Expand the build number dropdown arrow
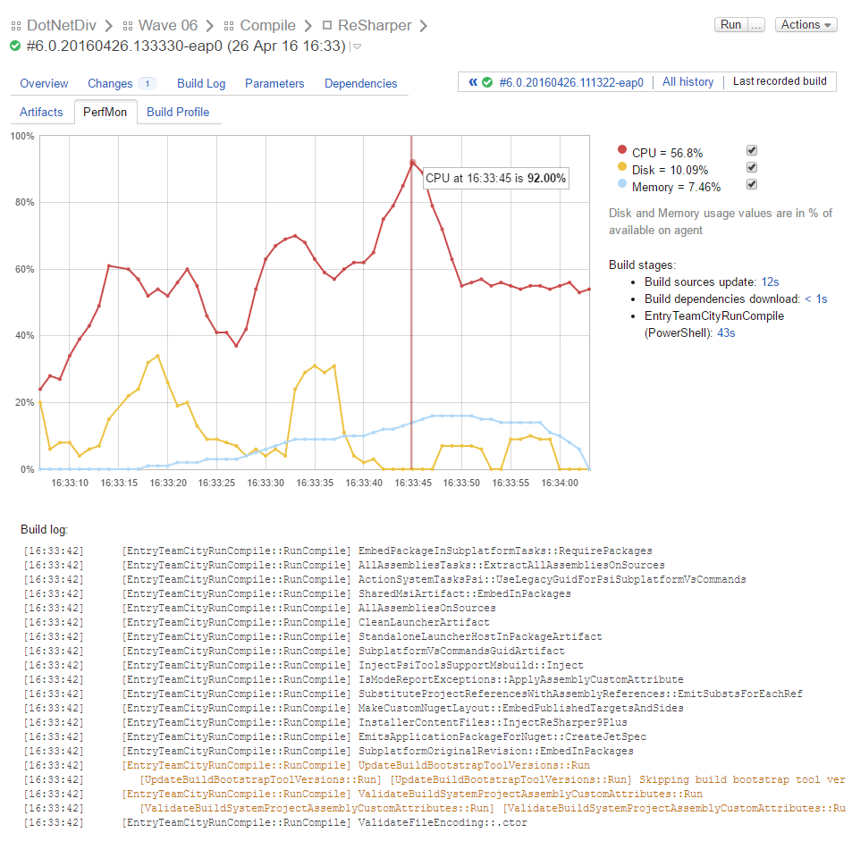852x841 pixels. click(x=357, y=46)
